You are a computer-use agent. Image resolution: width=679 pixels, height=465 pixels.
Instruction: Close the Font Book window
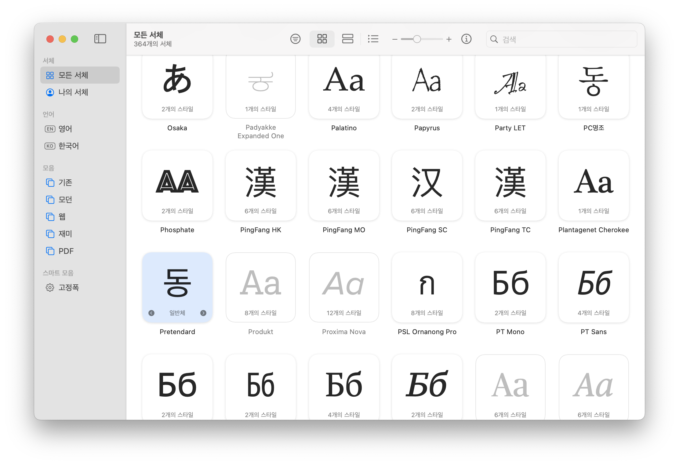click(50, 39)
